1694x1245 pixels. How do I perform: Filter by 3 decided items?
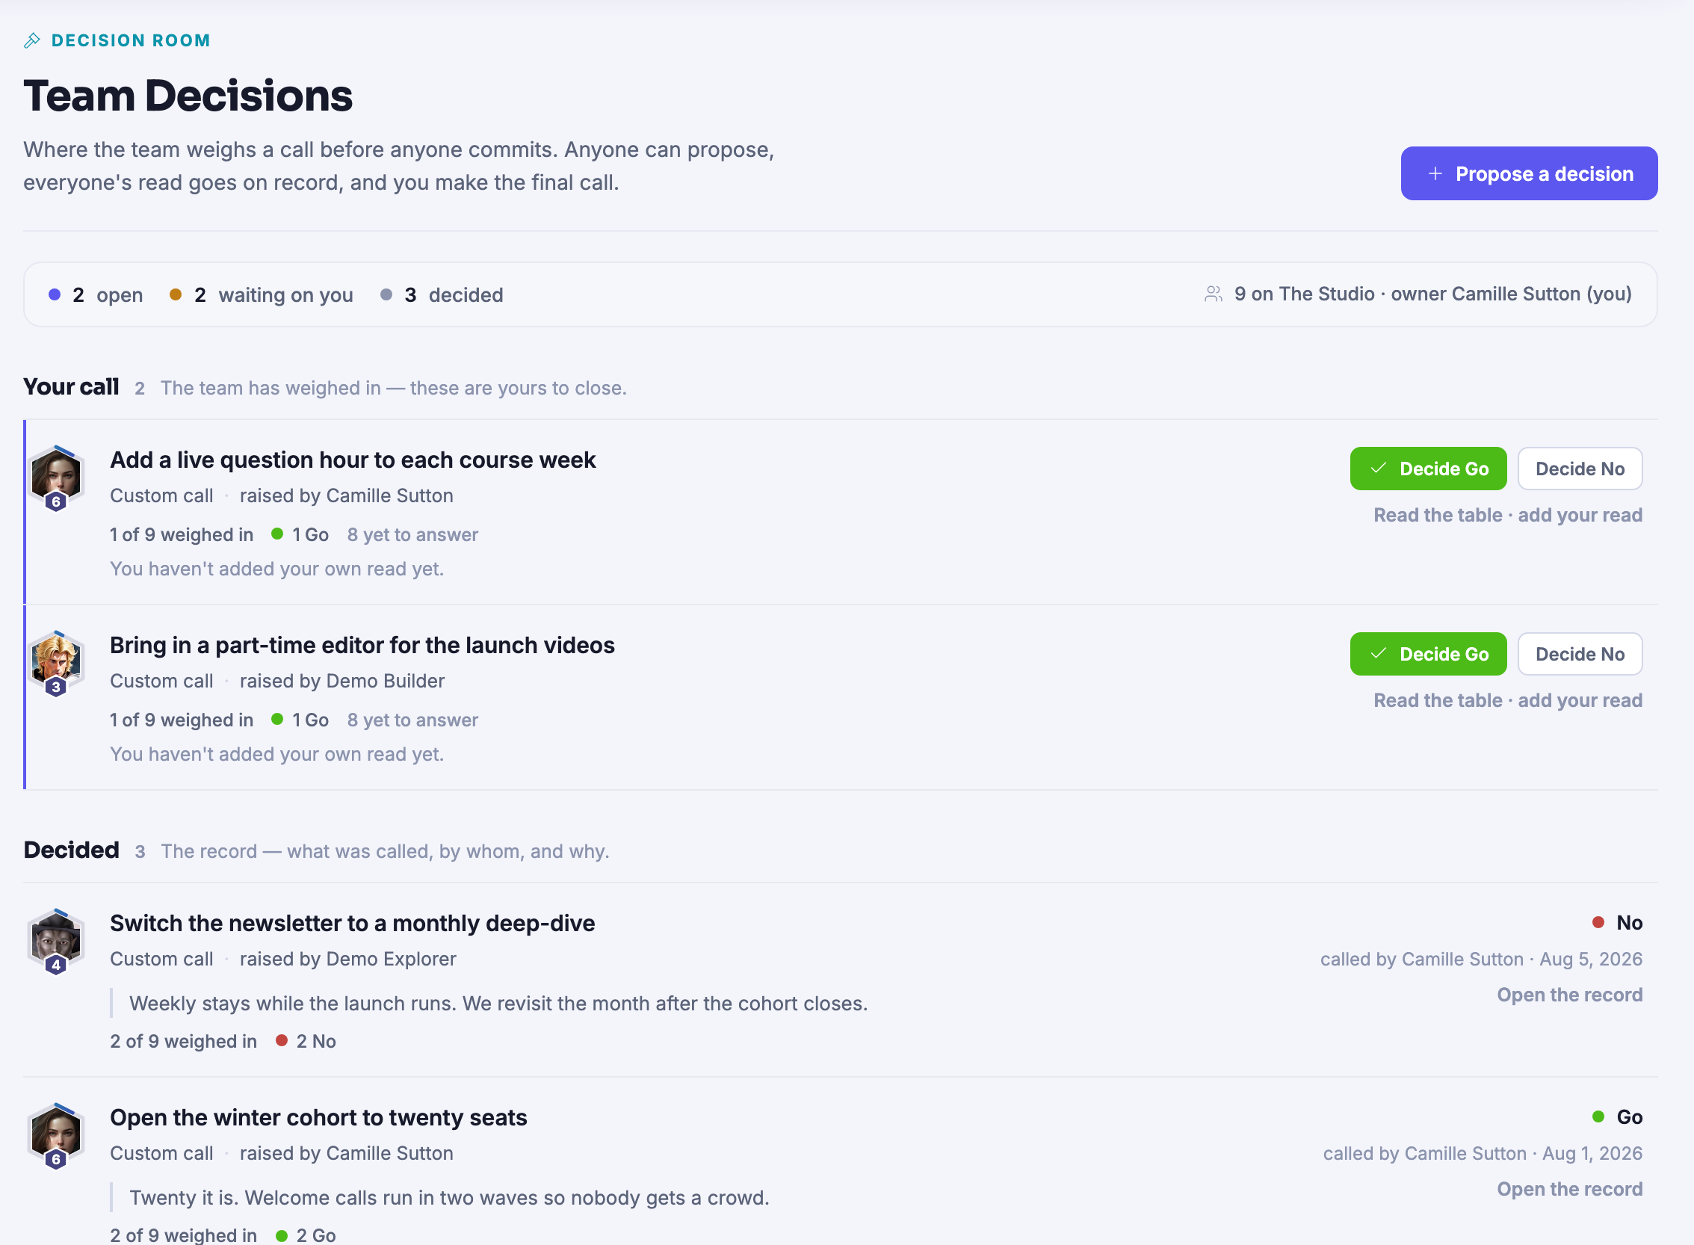[442, 295]
